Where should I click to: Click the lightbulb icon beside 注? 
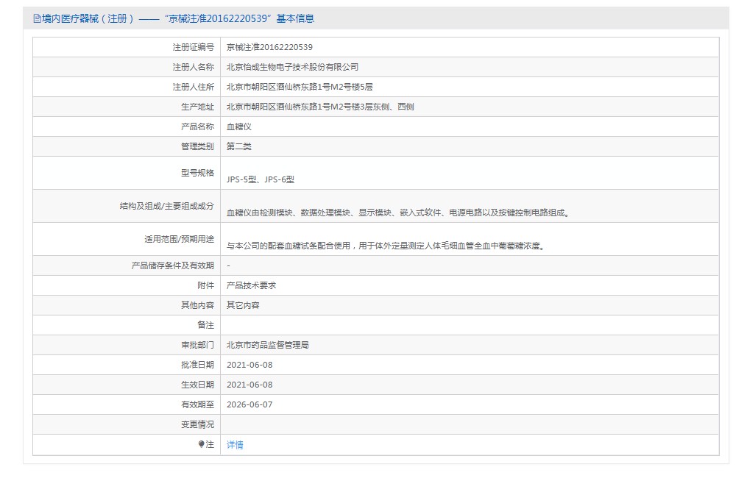point(202,444)
